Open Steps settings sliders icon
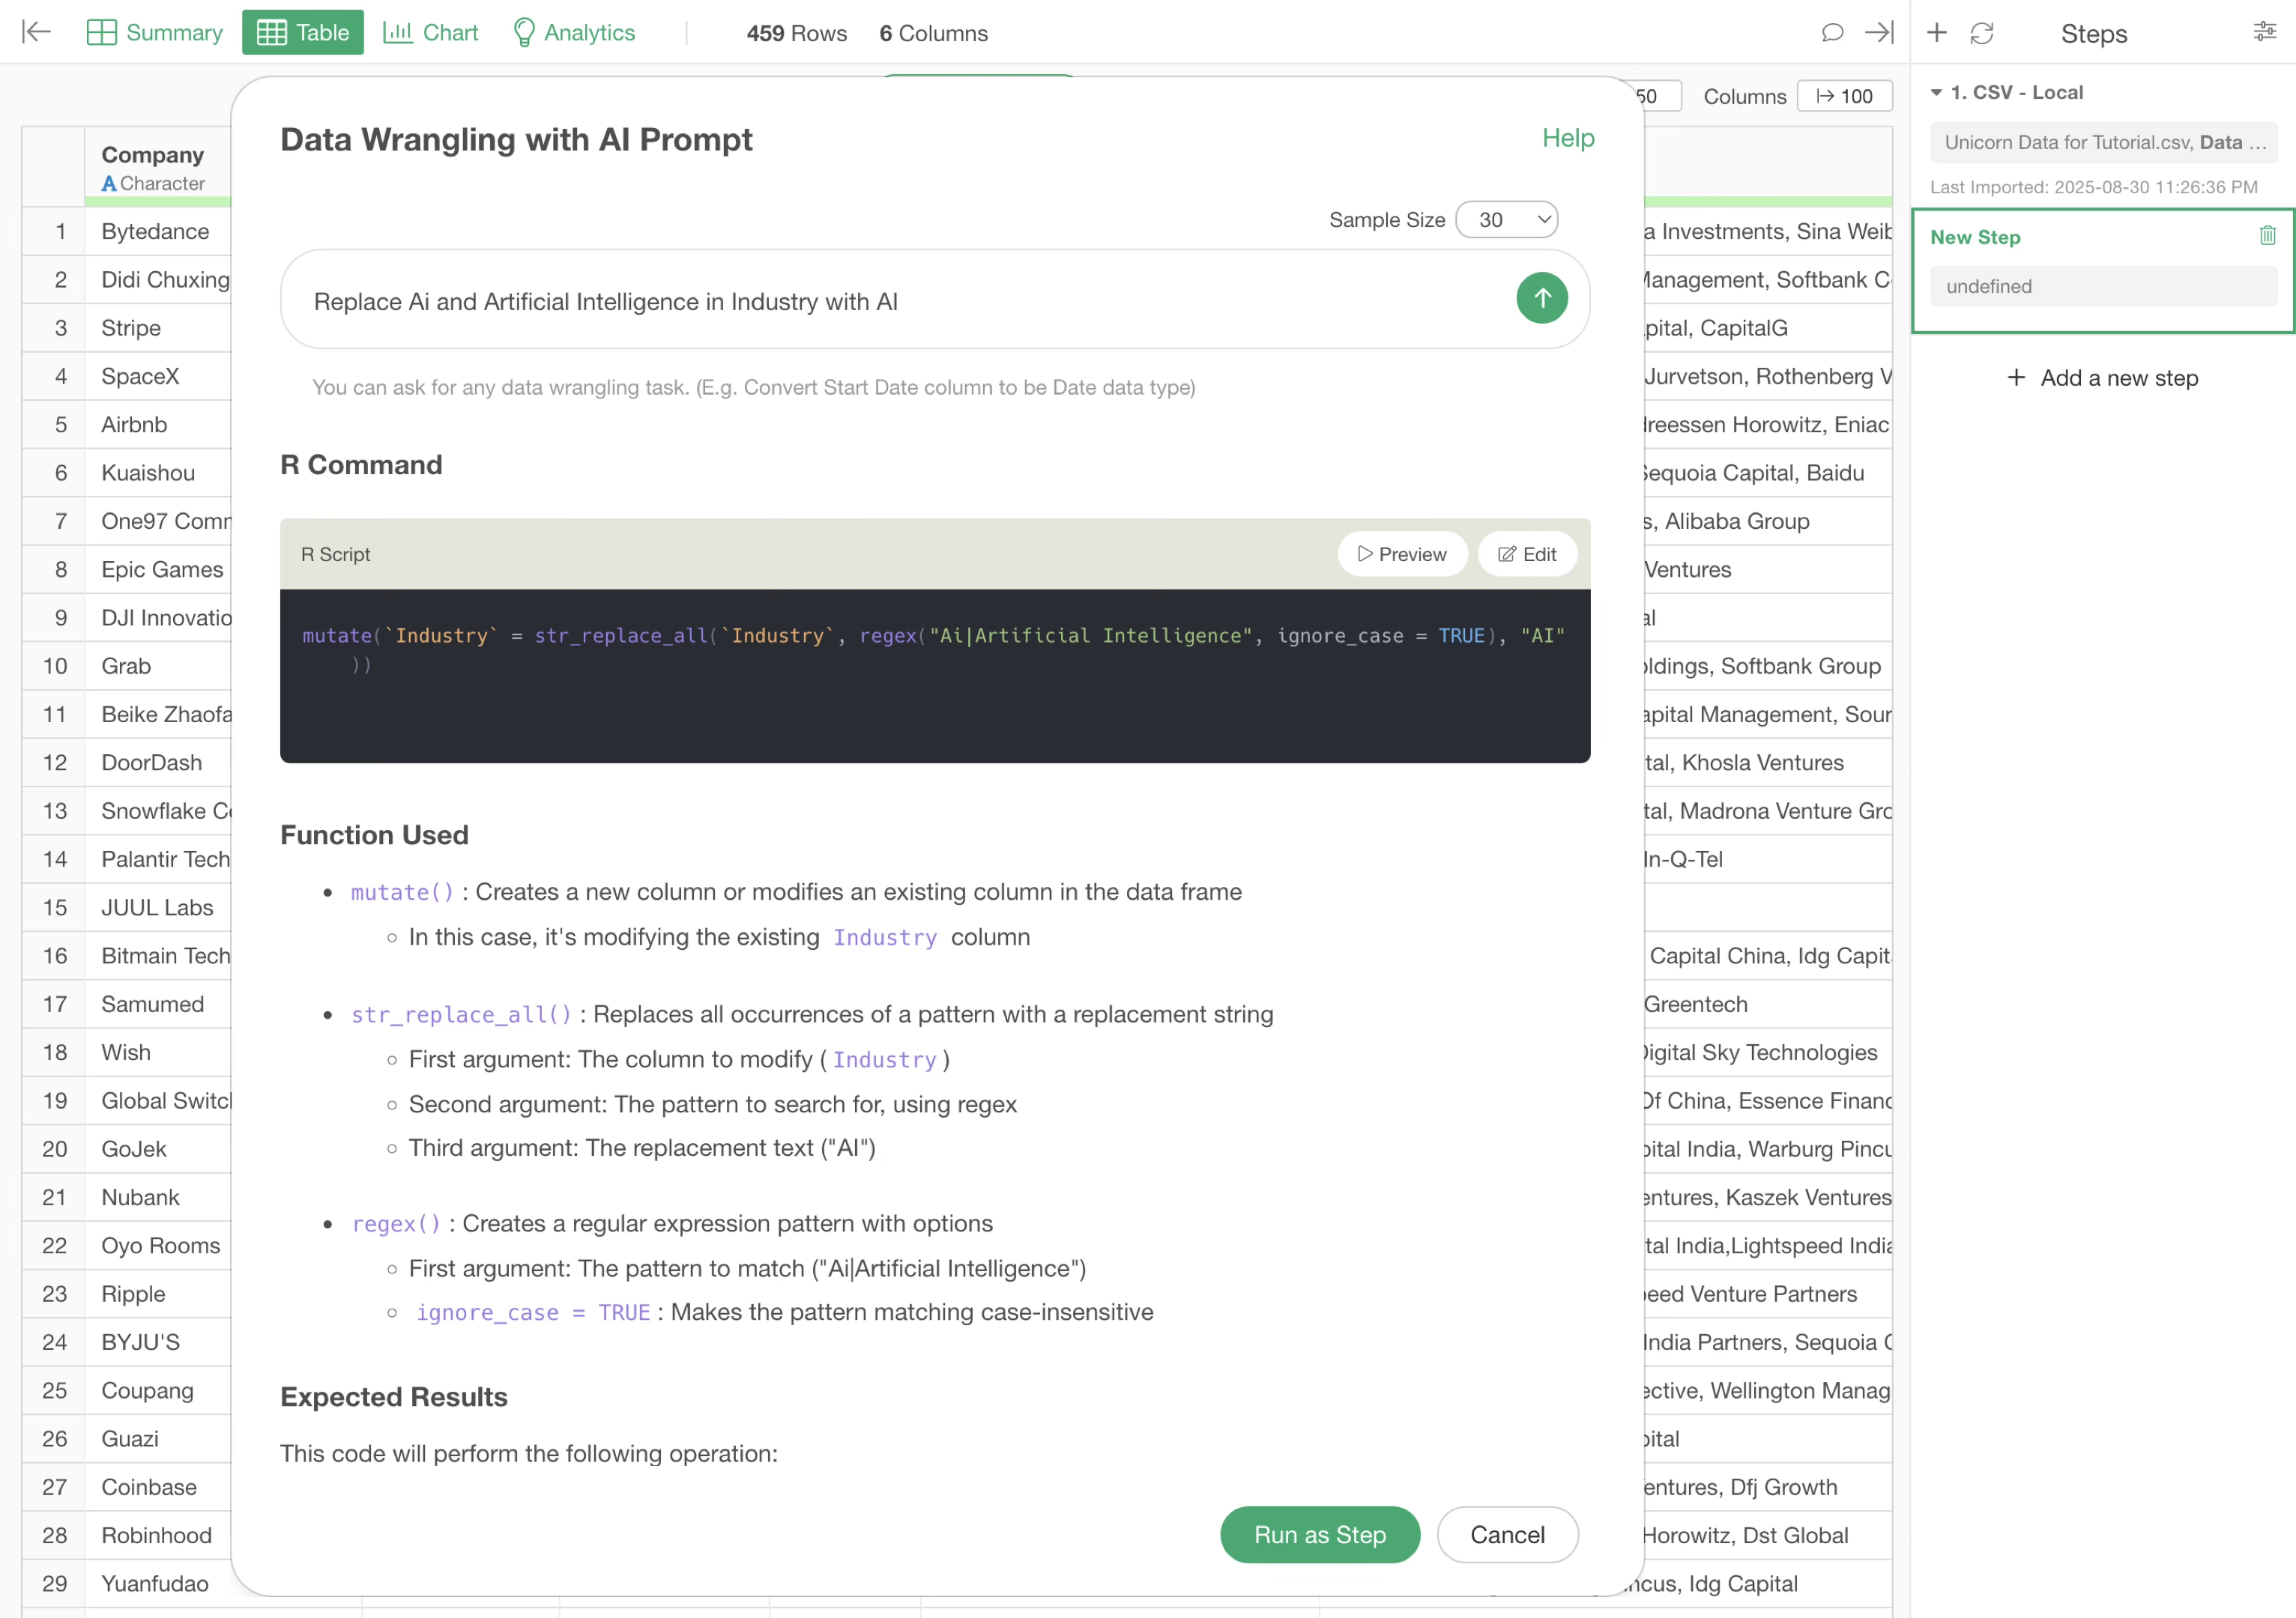 tap(2264, 32)
